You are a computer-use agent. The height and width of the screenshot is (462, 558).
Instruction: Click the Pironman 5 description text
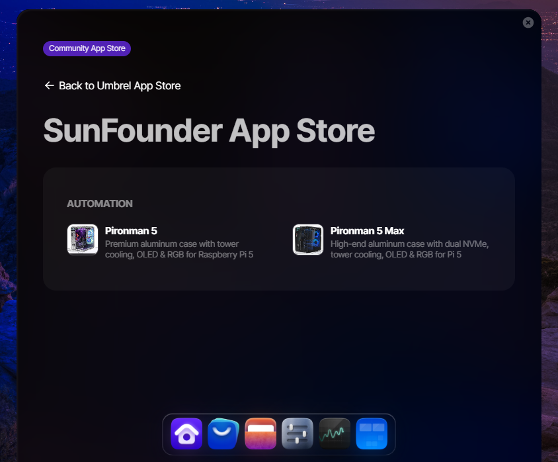[179, 249]
